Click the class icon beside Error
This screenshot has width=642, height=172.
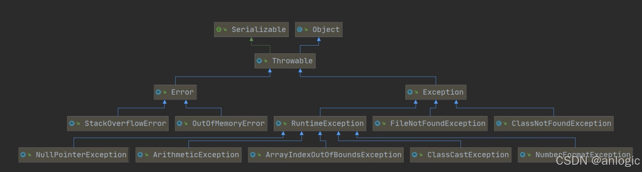pos(159,92)
